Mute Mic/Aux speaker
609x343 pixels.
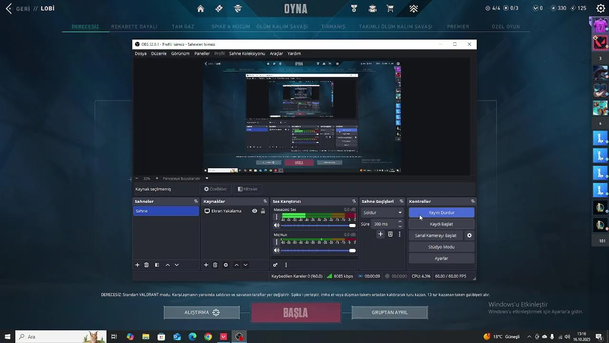[277, 251]
